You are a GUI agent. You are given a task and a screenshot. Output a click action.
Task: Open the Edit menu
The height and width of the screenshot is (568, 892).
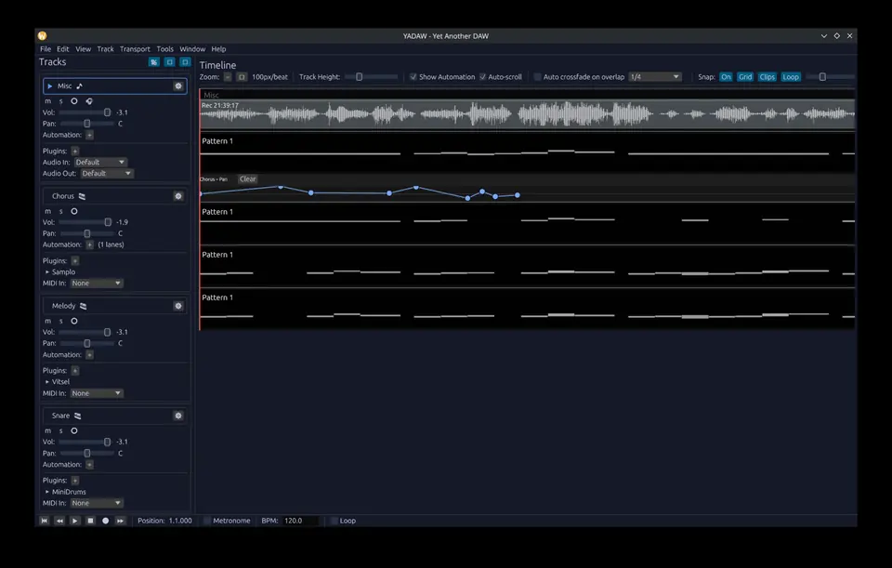(62, 49)
